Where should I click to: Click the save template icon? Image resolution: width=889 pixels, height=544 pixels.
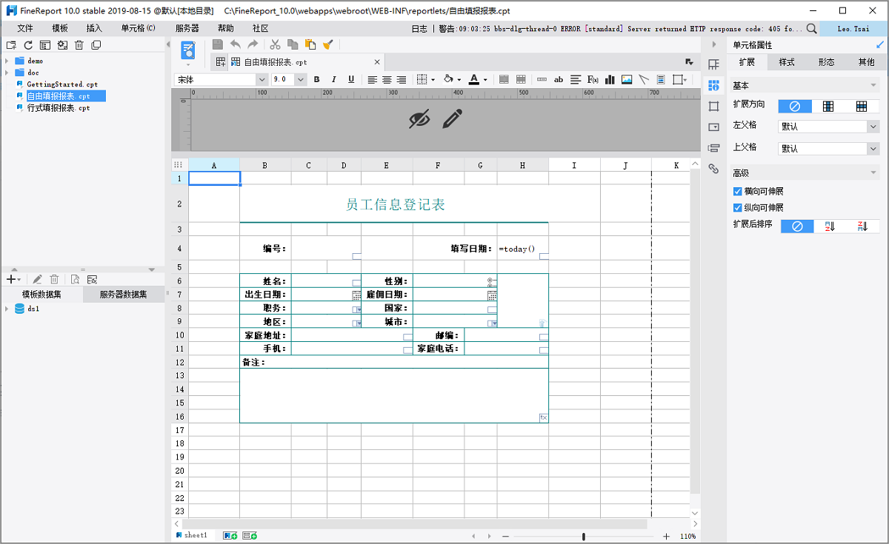pyautogui.click(x=218, y=44)
